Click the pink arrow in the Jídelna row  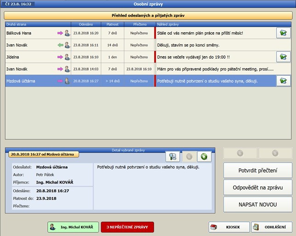click(x=60, y=57)
